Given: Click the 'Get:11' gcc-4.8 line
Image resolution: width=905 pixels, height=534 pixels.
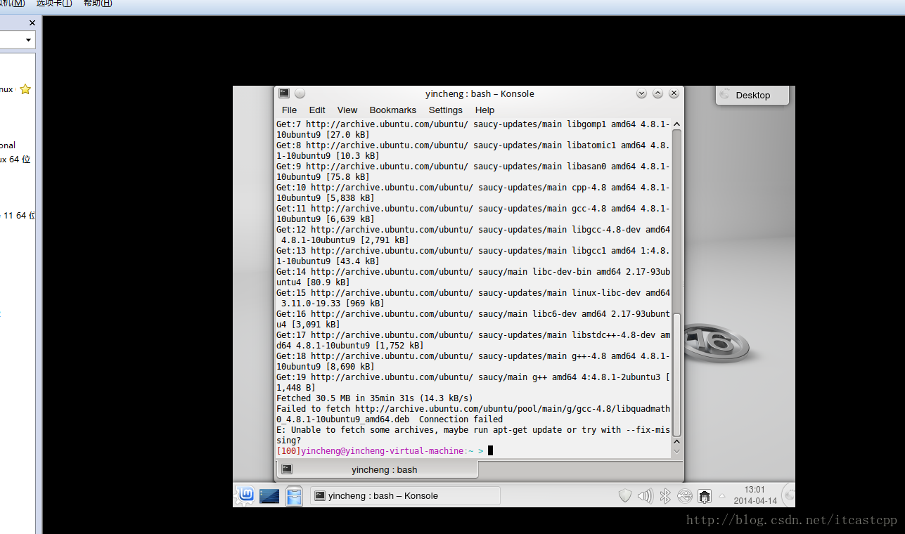Looking at the screenshot, I should pos(473,214).
